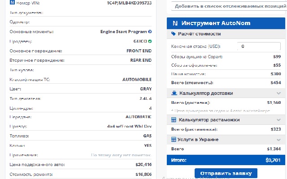Click the Отправить заявку button
Screen dimensions: 287x179
coord(226,173)
